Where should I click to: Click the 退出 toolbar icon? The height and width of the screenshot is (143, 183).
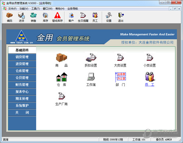[x=121, y=17]
